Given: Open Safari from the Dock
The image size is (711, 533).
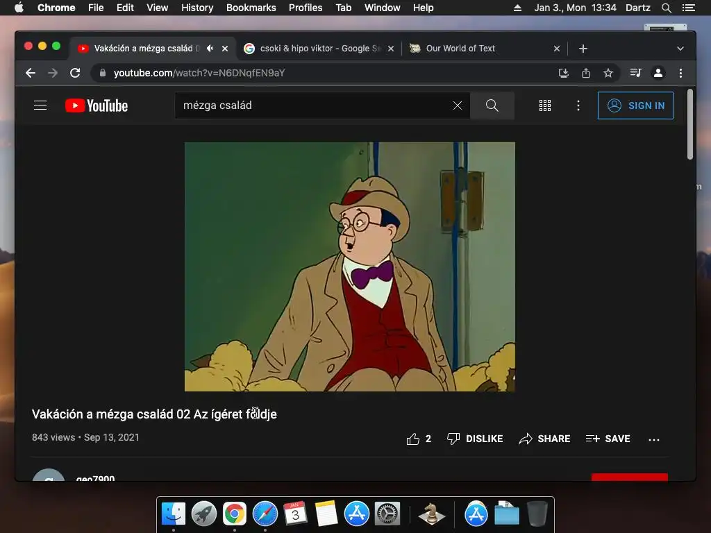Looking at the screenshot, I should [265, 514].
